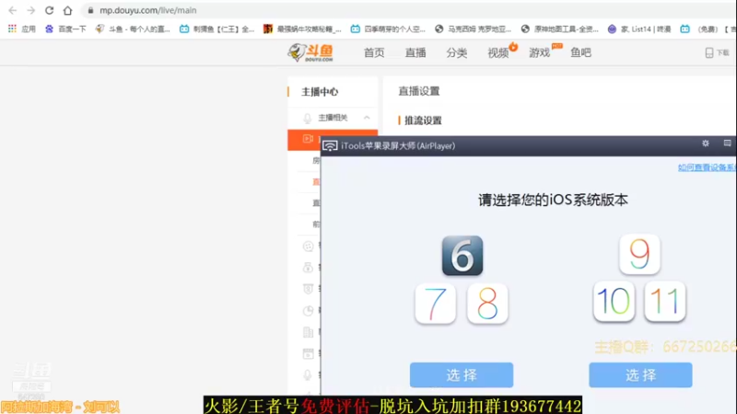
Task: Click the iOS 9 icon
Action: tap(639, 254)
